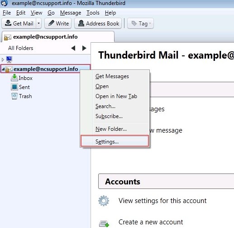
Task: Open the Inbox folder
Action: click(25, 78)
